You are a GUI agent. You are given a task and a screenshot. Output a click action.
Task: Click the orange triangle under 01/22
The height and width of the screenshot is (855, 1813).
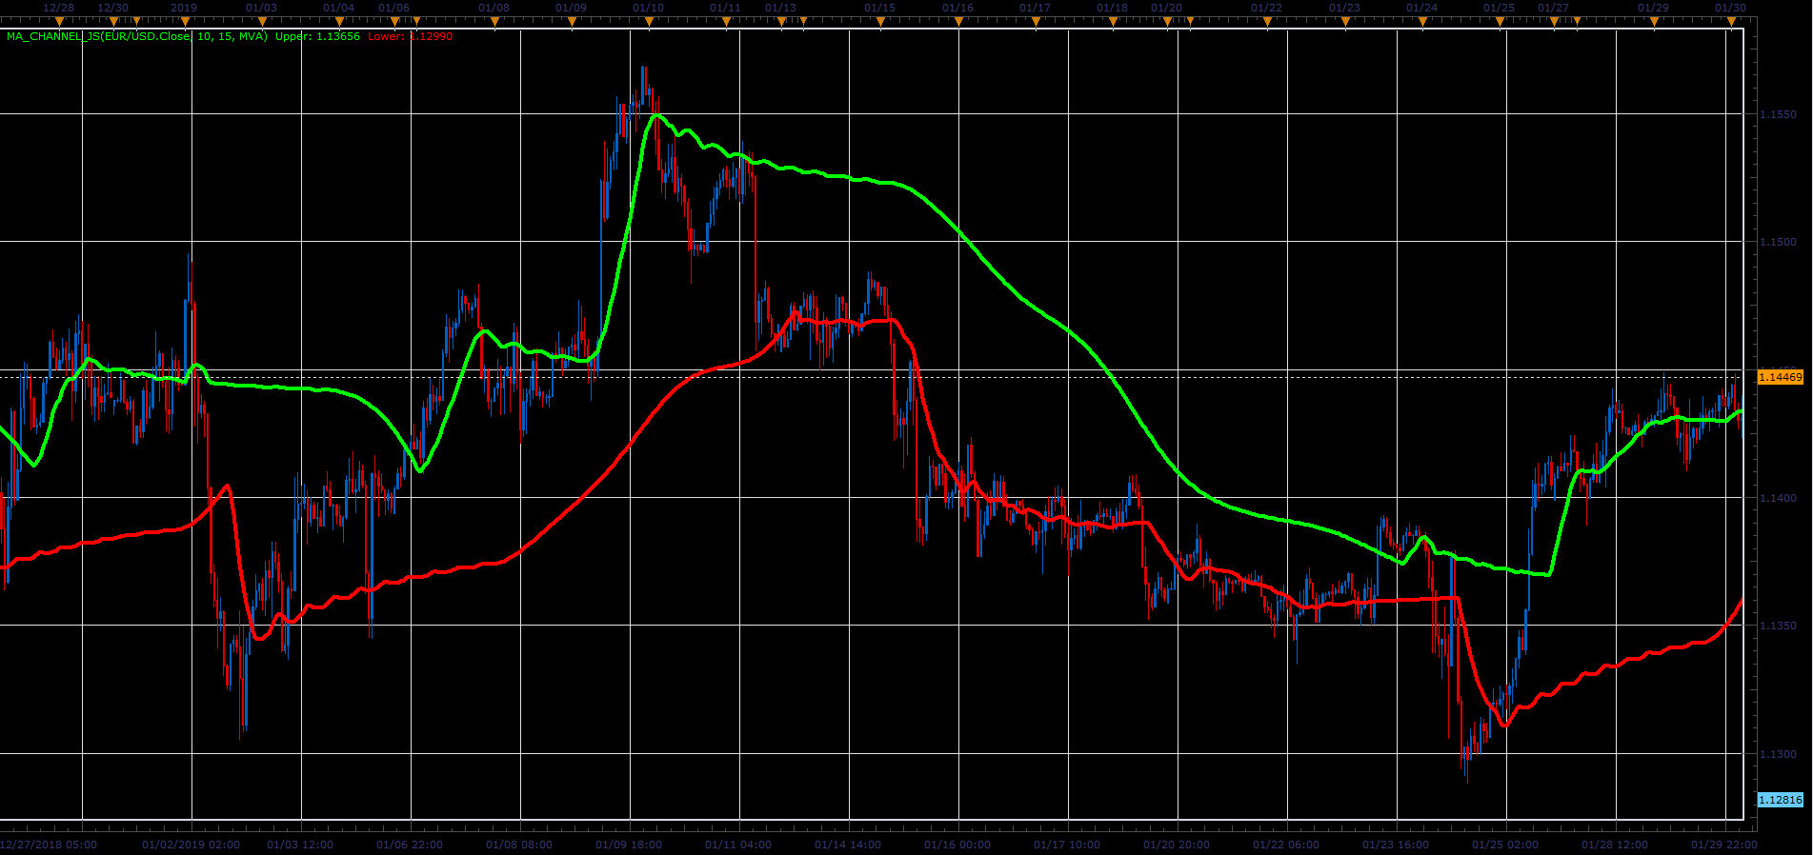point(1267,21)
